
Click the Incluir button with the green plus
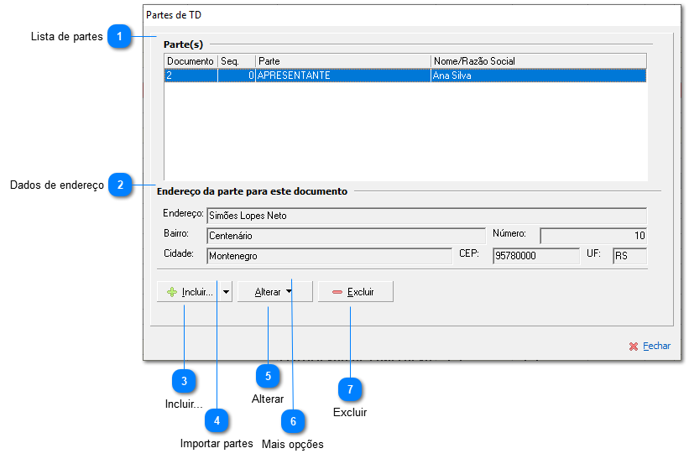(x=188, y=292)
